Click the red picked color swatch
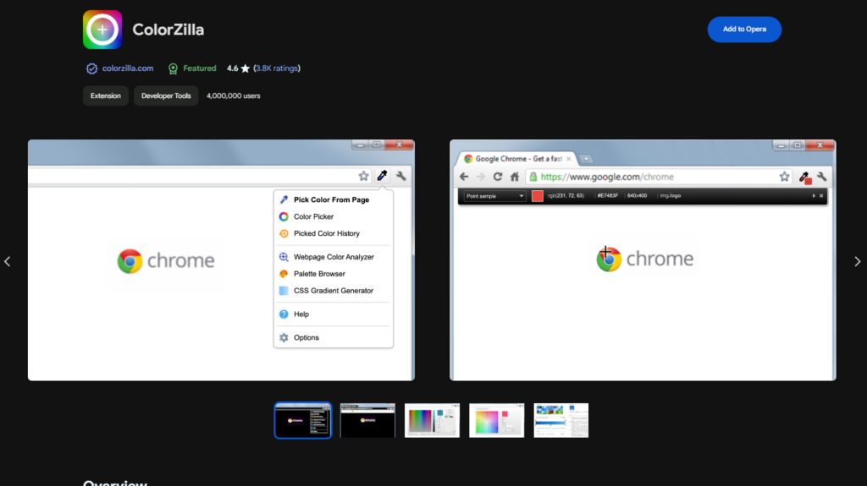The height and width of the screenshot is (486, 867). click(x=538, y=196)
